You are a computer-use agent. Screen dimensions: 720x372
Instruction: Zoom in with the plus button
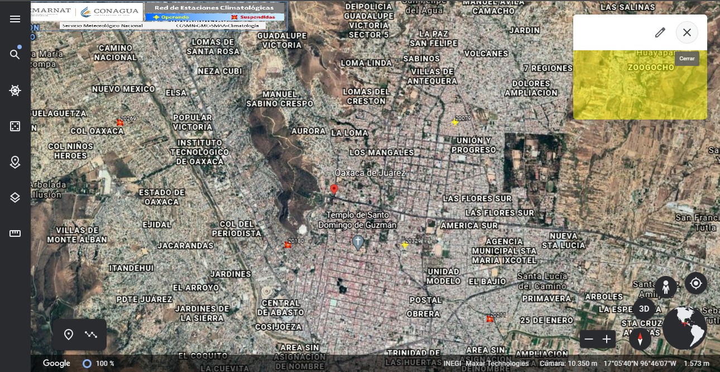click(x=607, y=339)
